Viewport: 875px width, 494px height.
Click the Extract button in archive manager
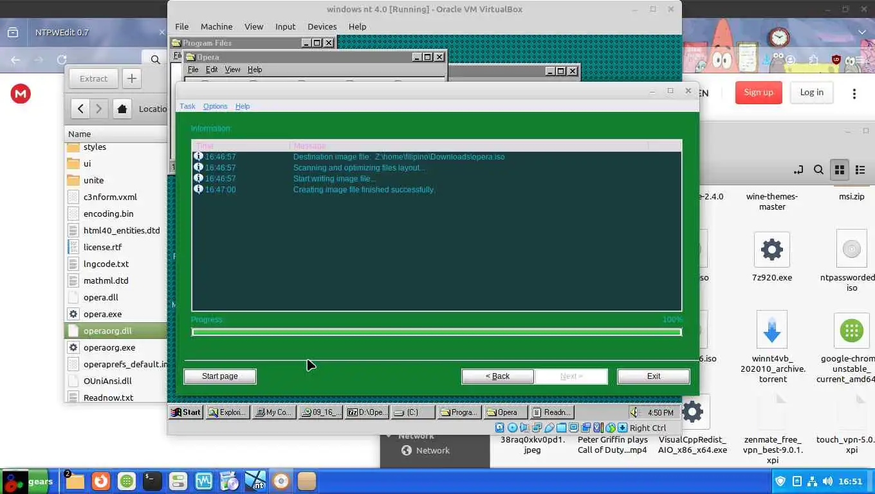[x=93, y=78]
